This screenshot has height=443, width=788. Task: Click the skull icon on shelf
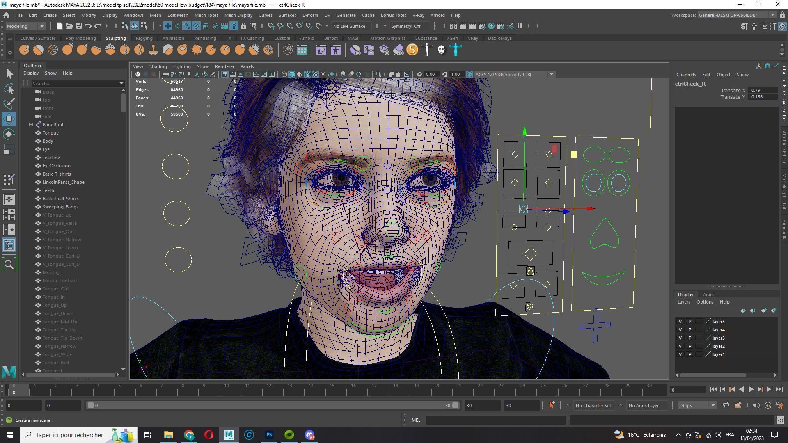[441, 50]
